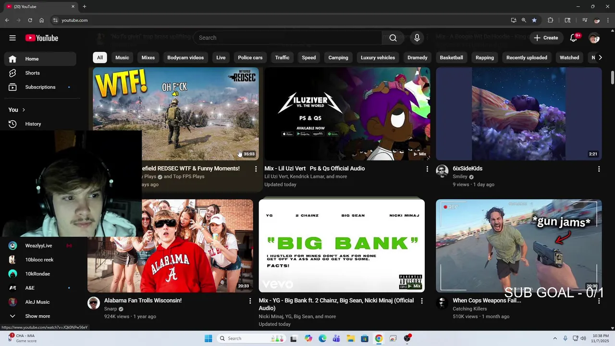
Task: Start voice search with microphone icon
Action: pyautogui.click(x=417, y=38)
